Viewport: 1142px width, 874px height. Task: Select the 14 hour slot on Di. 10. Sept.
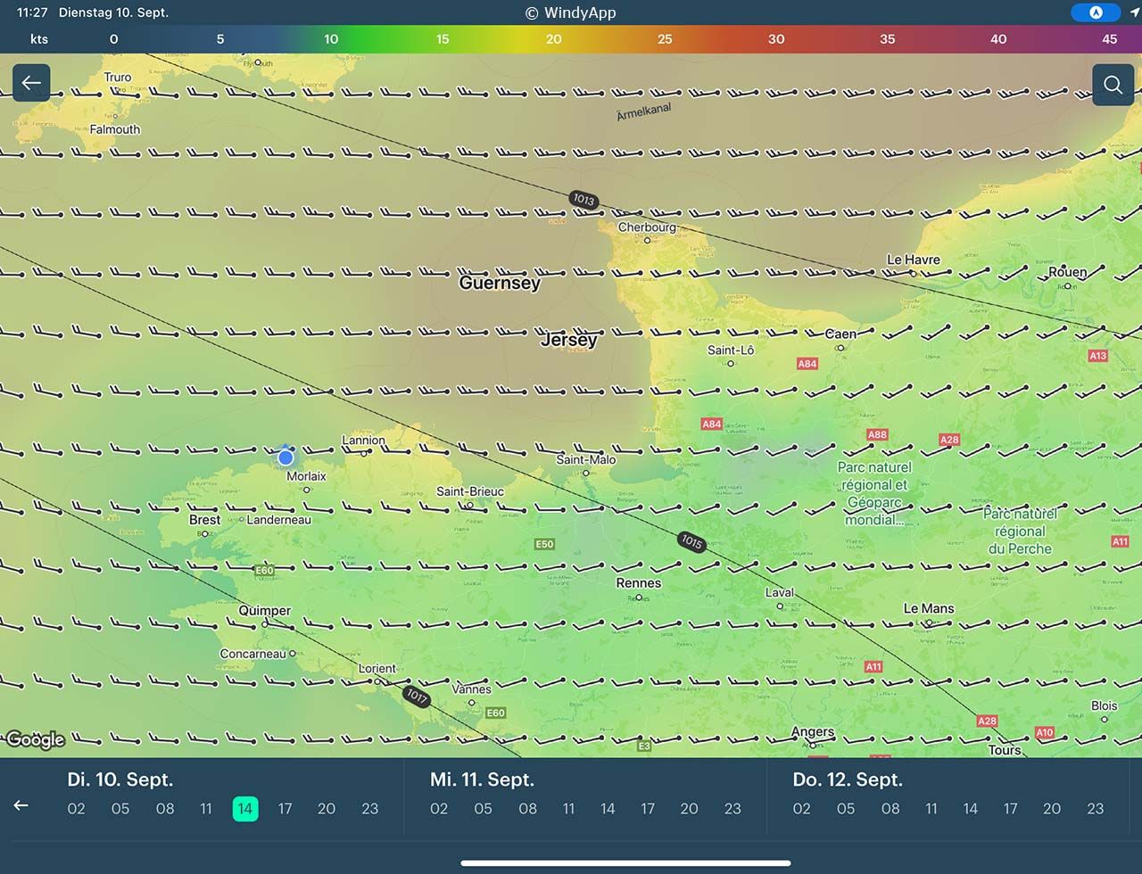pyautogui.click(x=245, y=809)
